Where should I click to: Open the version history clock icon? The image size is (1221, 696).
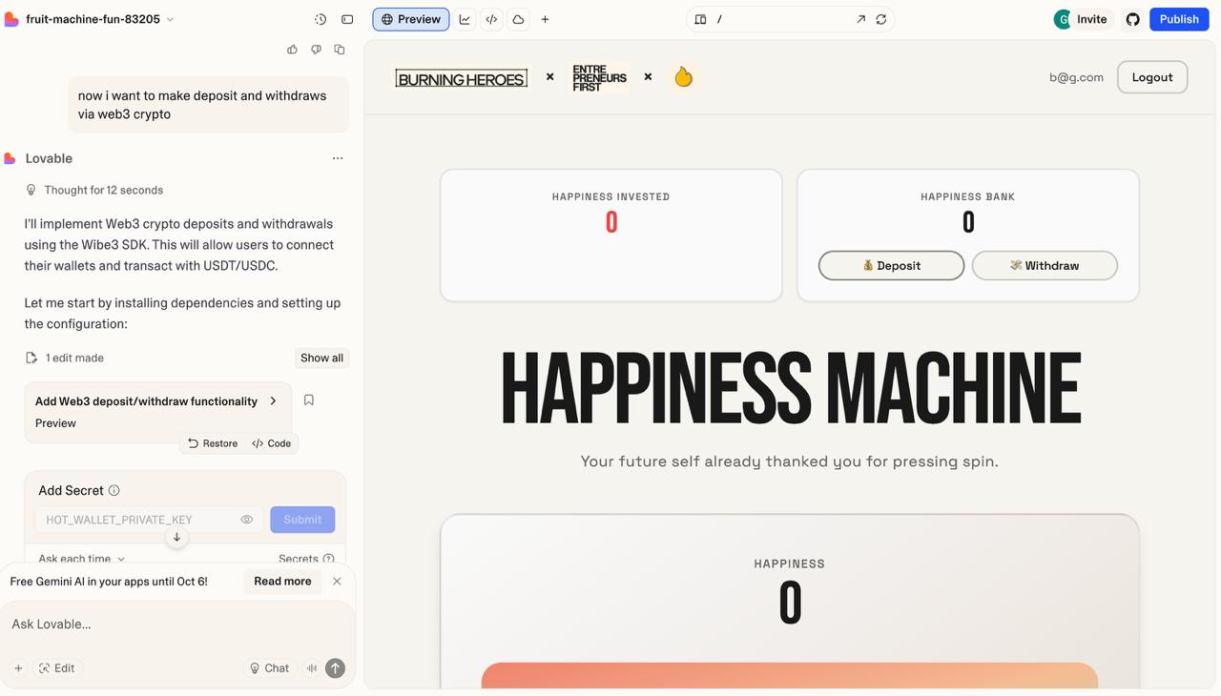click(x=321, y=19)
